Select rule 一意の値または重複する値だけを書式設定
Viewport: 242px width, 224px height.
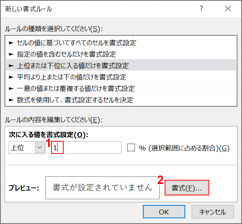tap(121, 88)
